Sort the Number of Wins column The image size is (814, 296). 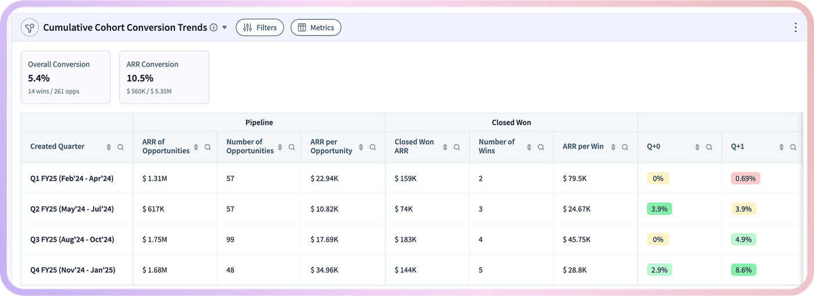coord(529,147)
